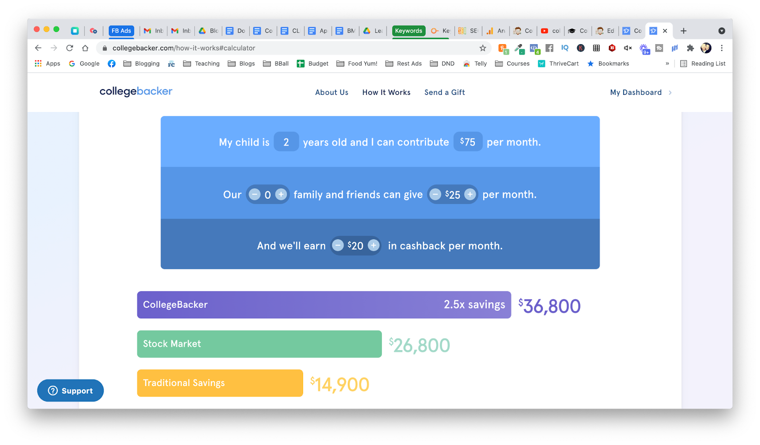Close the active CollegeBacker tab

665,31
